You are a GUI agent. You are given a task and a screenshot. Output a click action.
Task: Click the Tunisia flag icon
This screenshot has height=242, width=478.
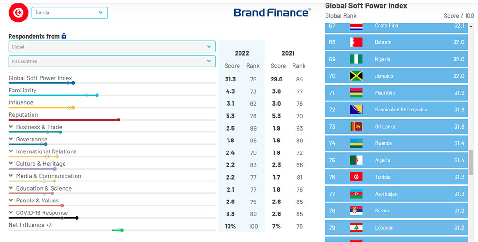pos(18,13)
